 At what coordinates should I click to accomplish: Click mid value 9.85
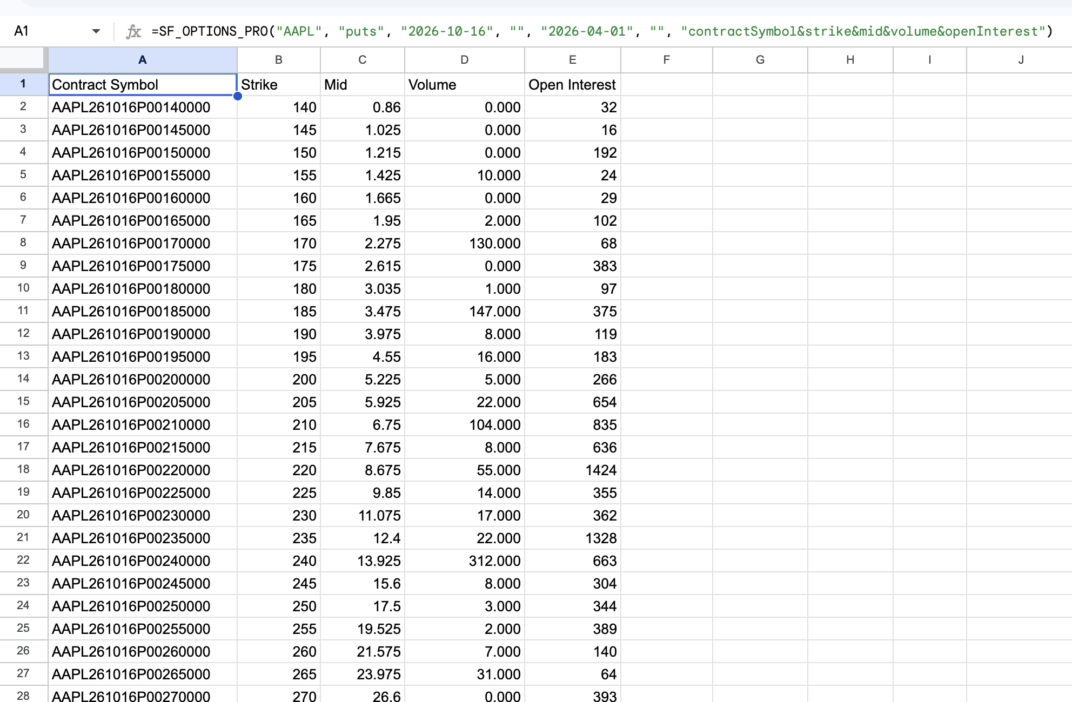tap(363, 493)
